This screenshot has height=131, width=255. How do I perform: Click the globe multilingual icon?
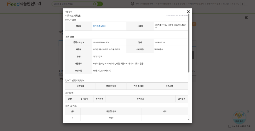pyautogui.click(x=133, y=4)
